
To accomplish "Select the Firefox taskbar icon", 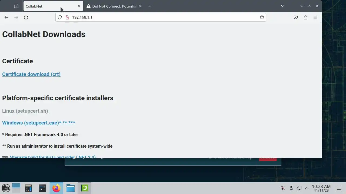I will (x=56, y=188).
